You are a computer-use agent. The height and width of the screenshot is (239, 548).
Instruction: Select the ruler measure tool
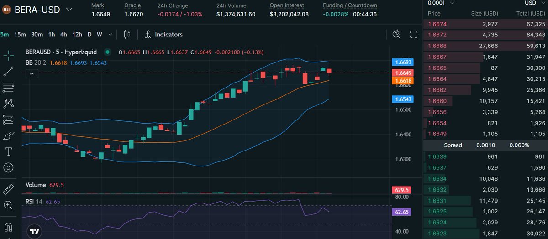[8, 189]
